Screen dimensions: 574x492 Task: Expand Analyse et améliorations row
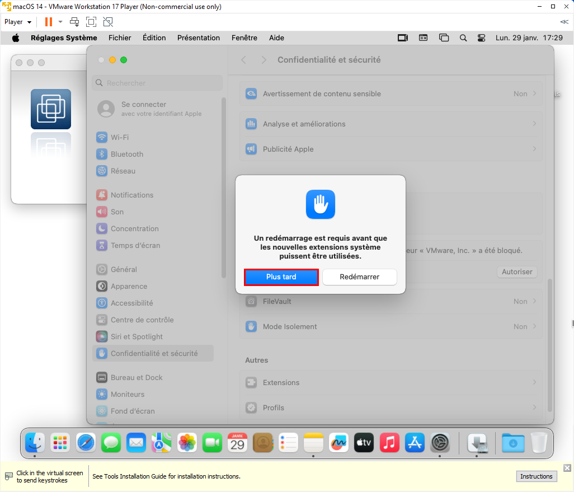click(x=391, y=124)
